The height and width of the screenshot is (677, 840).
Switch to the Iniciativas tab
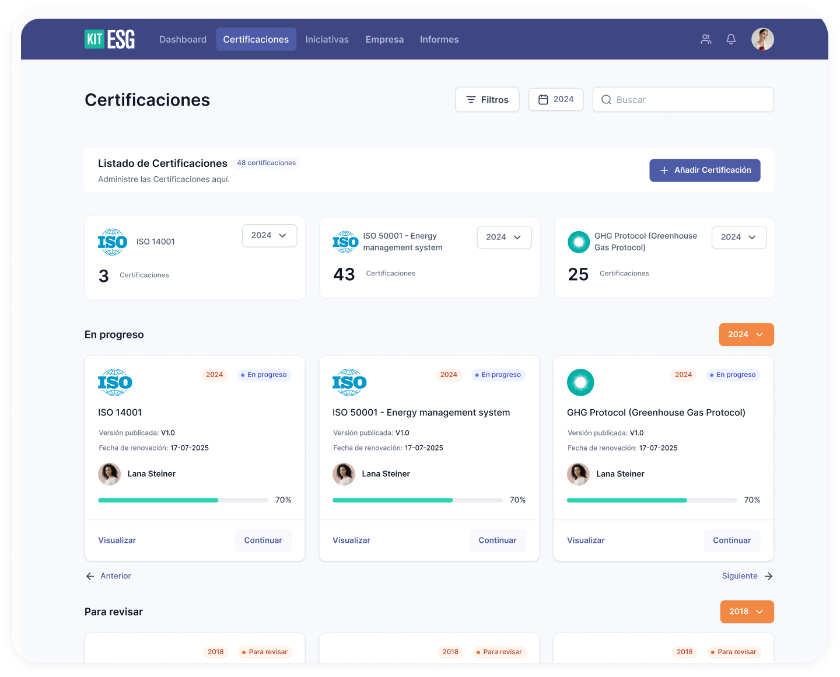coord(327,39)
